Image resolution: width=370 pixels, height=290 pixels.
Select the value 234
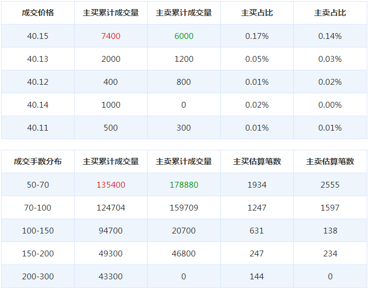pos(330,253)
